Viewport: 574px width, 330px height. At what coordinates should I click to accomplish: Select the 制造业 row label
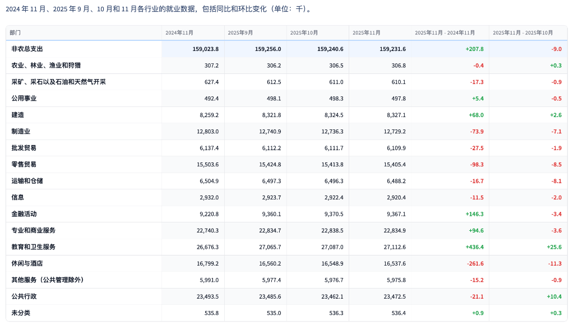21,132
